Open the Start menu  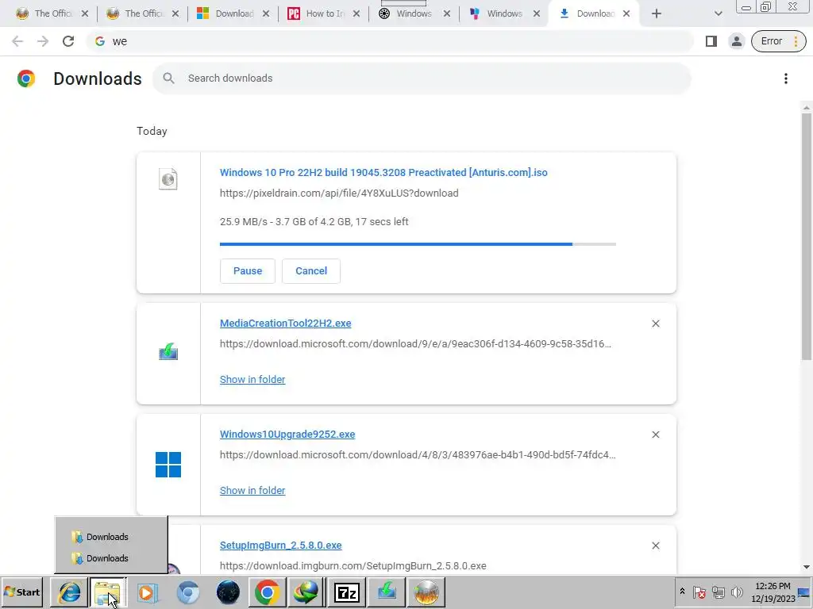point(22,592)
